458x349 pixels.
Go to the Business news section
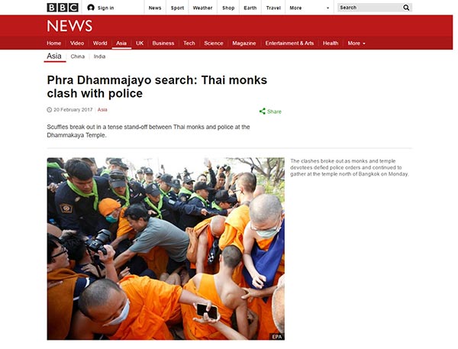click(163, 44)
